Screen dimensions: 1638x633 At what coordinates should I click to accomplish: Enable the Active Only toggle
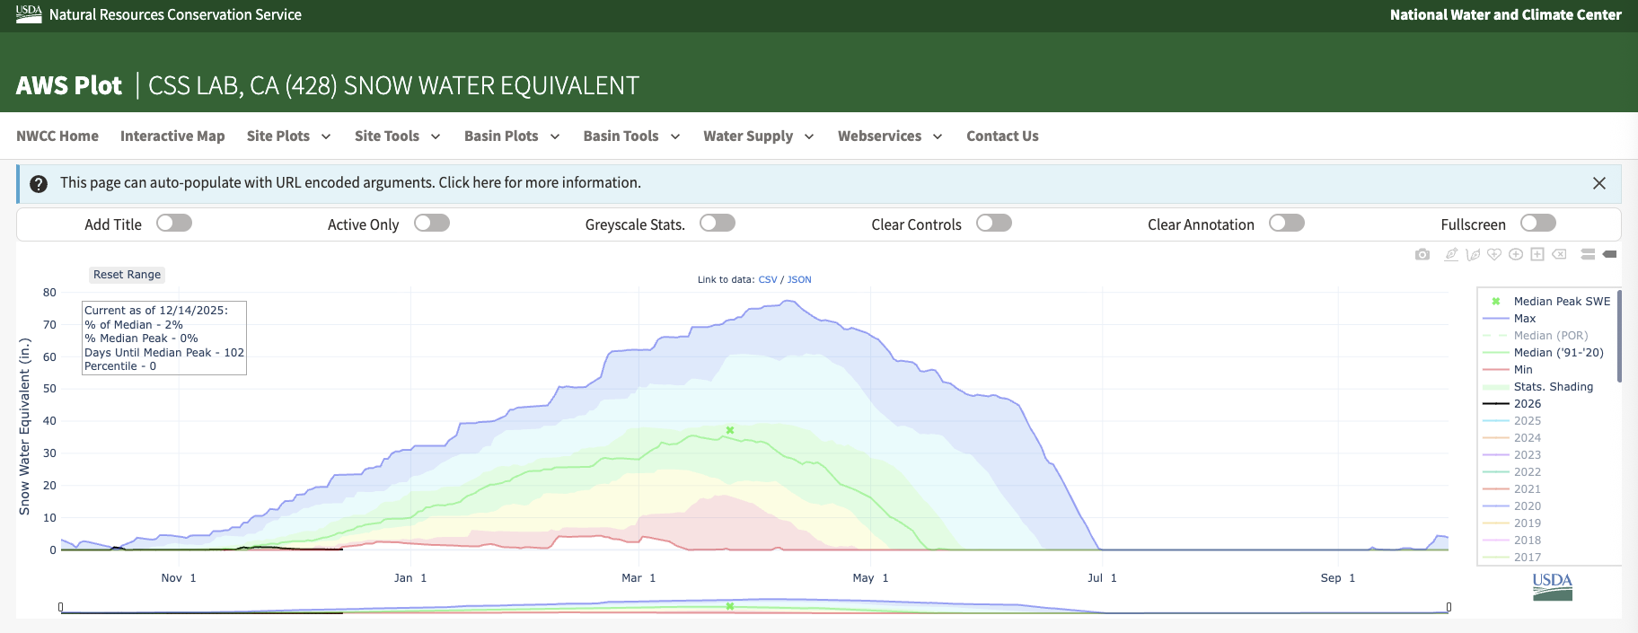pos(432,224)
